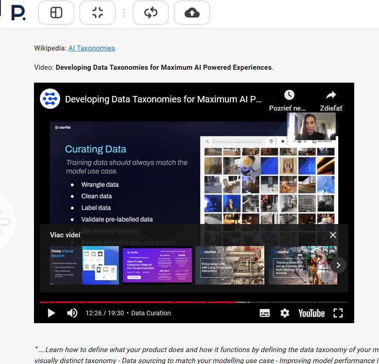Click the collapse arrows icon
The height and width of the screenshot is (364, 379).
click(x=97, y=13)
